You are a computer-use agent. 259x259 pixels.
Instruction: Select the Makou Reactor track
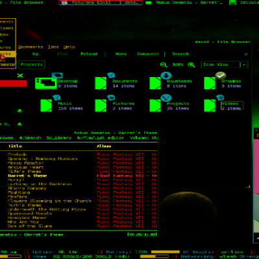(26, 163)
